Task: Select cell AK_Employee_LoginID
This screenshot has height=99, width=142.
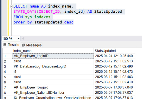Action: (53, 56)
